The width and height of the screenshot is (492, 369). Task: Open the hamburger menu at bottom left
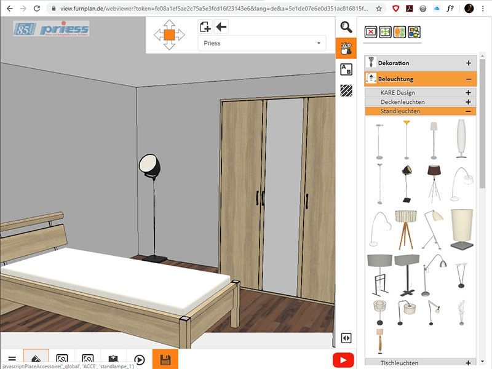[x=11, y=360]
